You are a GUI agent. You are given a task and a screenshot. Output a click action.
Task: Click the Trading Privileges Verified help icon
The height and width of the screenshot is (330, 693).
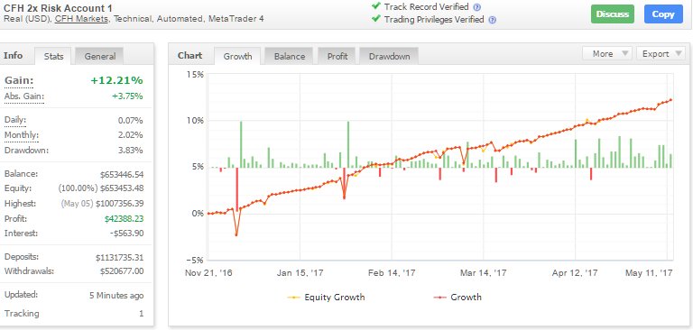tap(493, 20)
